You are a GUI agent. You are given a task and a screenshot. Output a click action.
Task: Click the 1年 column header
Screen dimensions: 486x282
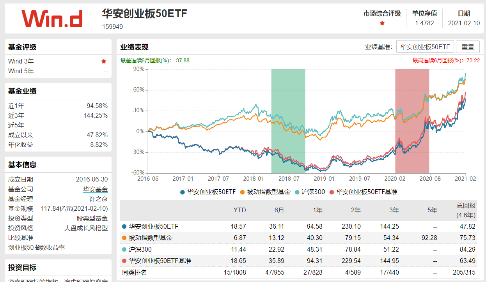[x=317, y=210]
